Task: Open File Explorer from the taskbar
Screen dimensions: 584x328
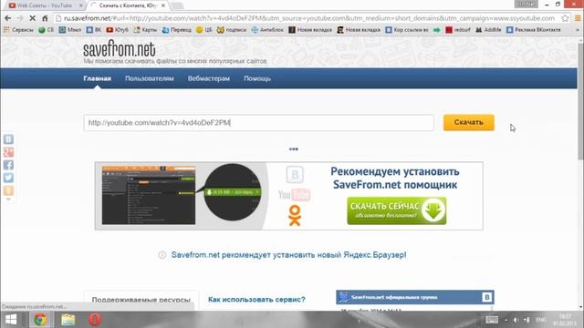Action: coord(68,320)
